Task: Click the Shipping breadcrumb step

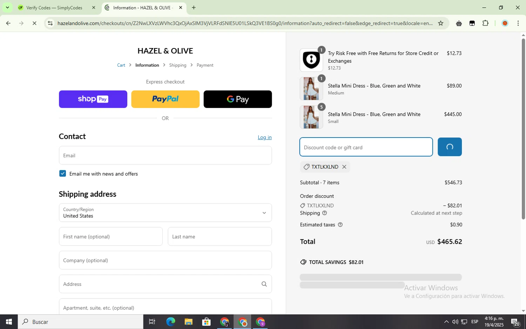Action: pyautogui.click(x=178, y=65)
